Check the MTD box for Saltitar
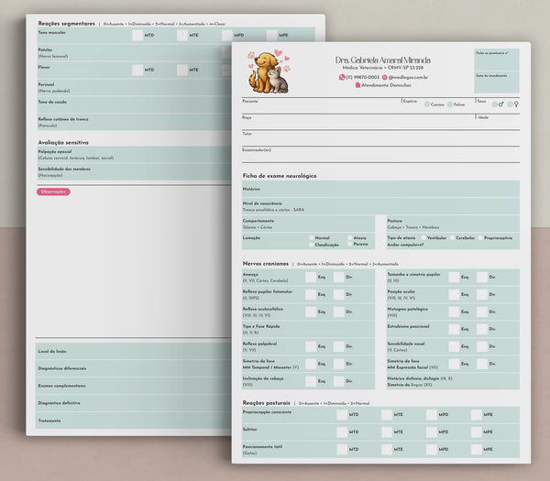 click(342, 432)
